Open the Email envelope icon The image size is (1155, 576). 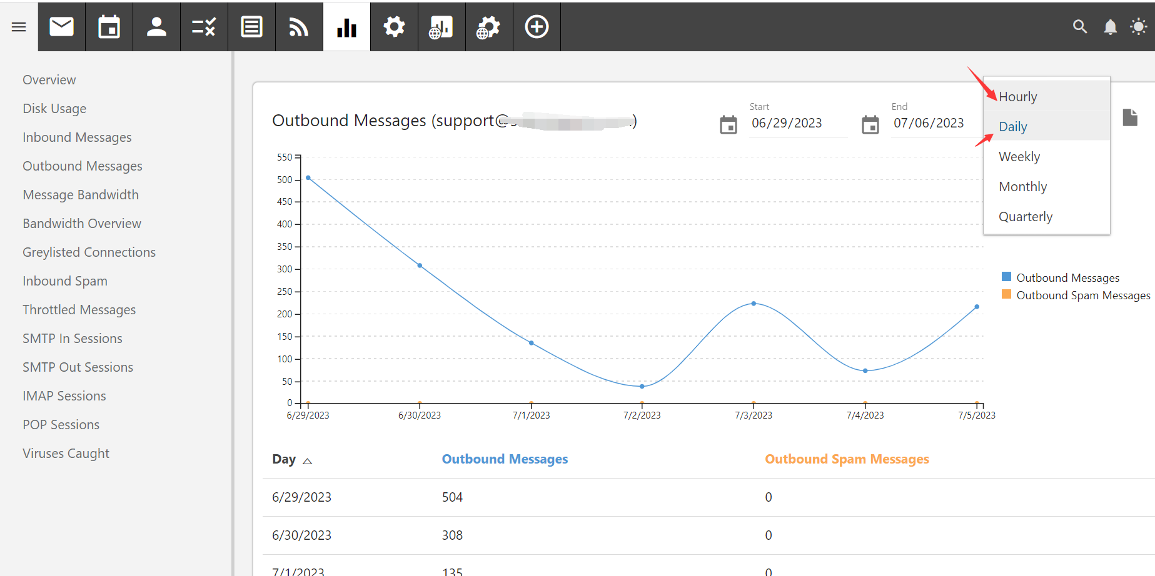click(x=61, y=27)
